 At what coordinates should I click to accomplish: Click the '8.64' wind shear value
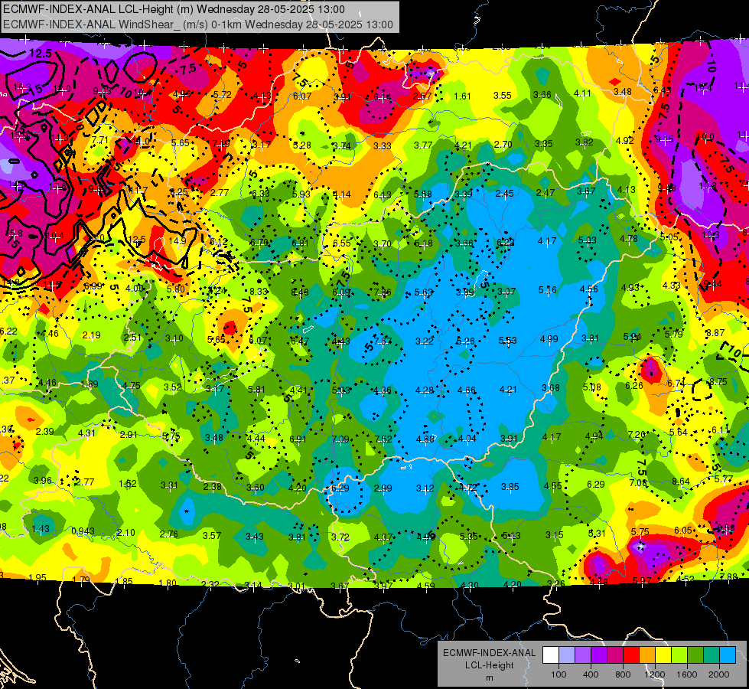pos(681,481)
